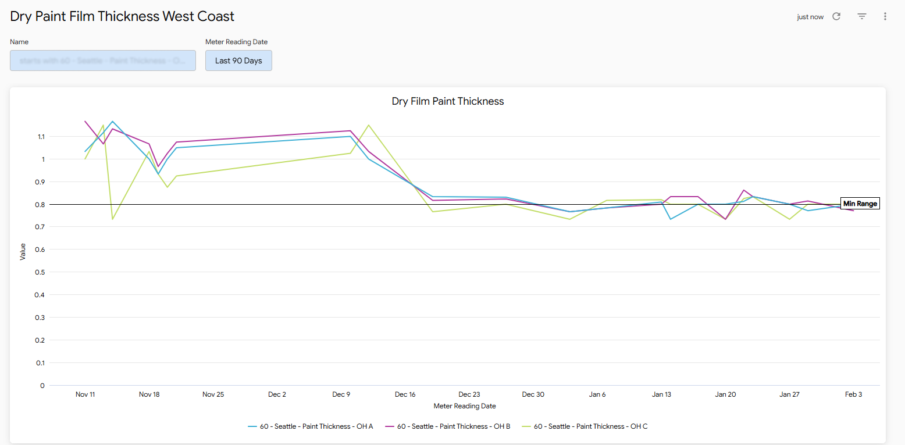Reload the dashboard data with refresh icon
Viewport: 905px width, 445px height.
(x=836, y=16)
